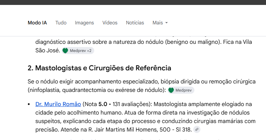266x140 pixels.
Task: Open the chain link icon after Sl 318
Action: click(x=197, y=129)
